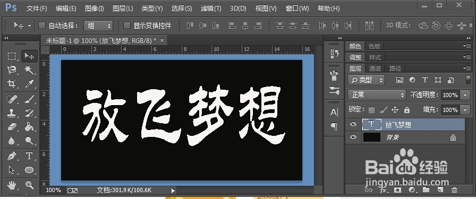The height and width of the screenshot is (199, 476).
Task: Filter layers by type layers (T)
Action: (x=424, y=80)
